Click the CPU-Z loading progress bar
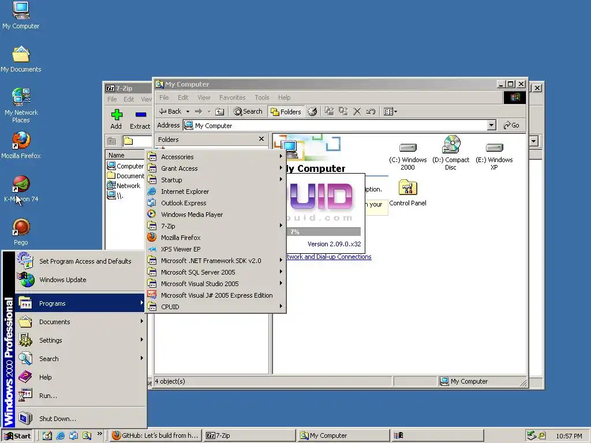The height and width of the screenshot is (443, 591). (x=324, y=232)
